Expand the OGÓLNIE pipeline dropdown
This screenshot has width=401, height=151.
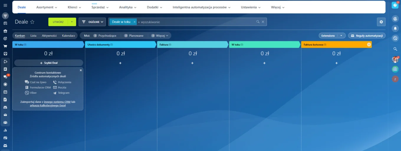click(x=92, y=22)
